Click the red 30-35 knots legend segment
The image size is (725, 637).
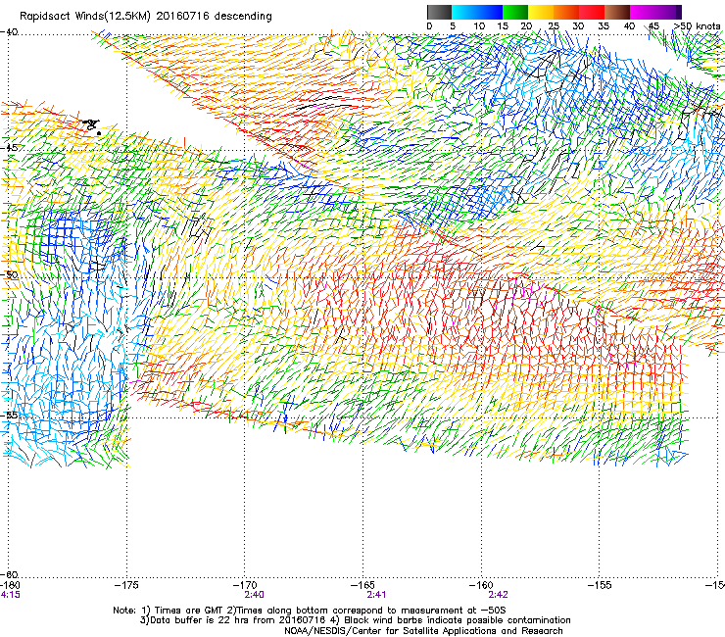click(x=592, y=12)
